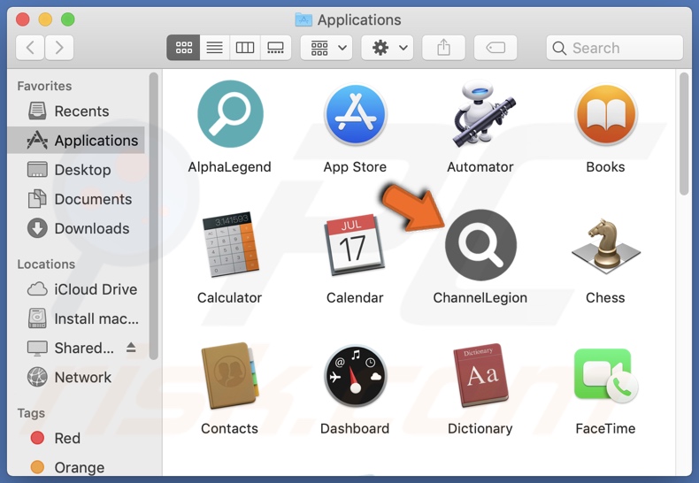
Task: Click the Dictionary name label
Action: point(480,429)
